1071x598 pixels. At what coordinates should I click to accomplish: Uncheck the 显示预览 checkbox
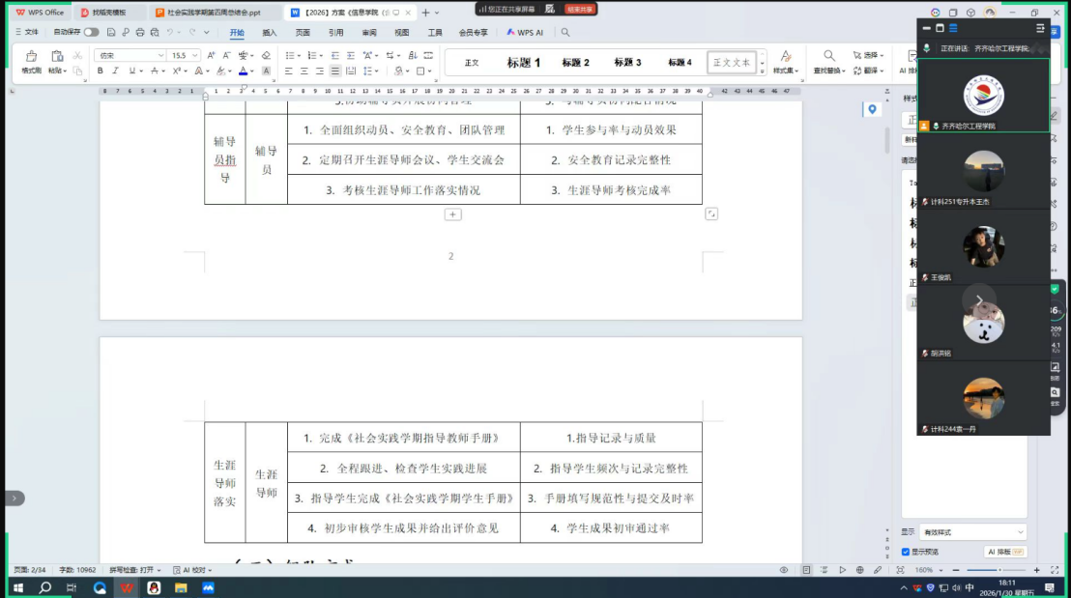(906, 552)
